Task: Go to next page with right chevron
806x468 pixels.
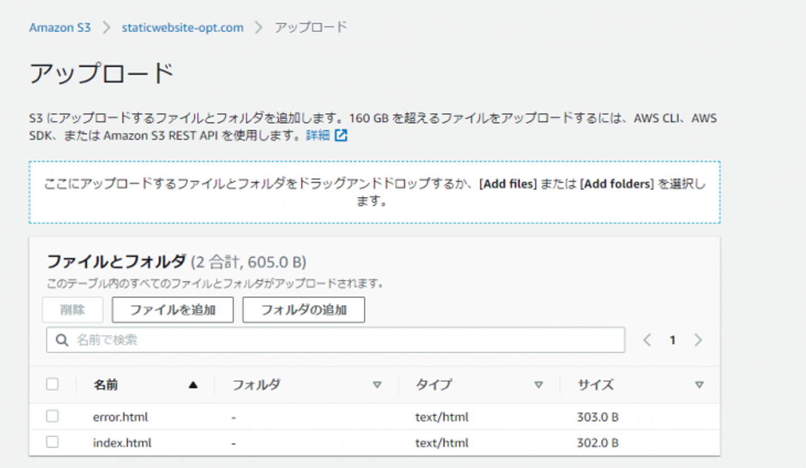Action: (698, 340)
